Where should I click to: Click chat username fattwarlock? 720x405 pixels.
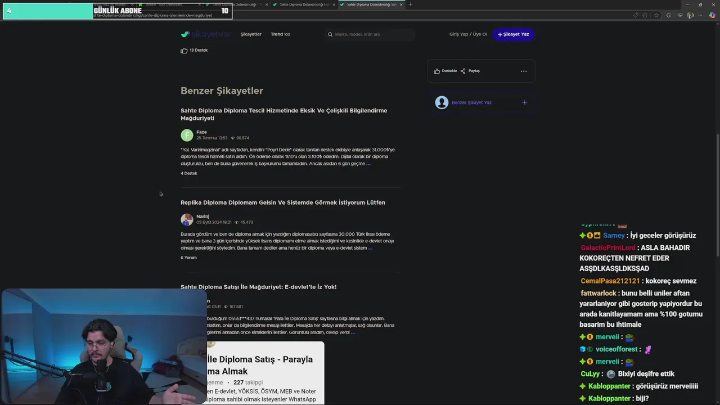pyautogui.click(x=598, y=294)
